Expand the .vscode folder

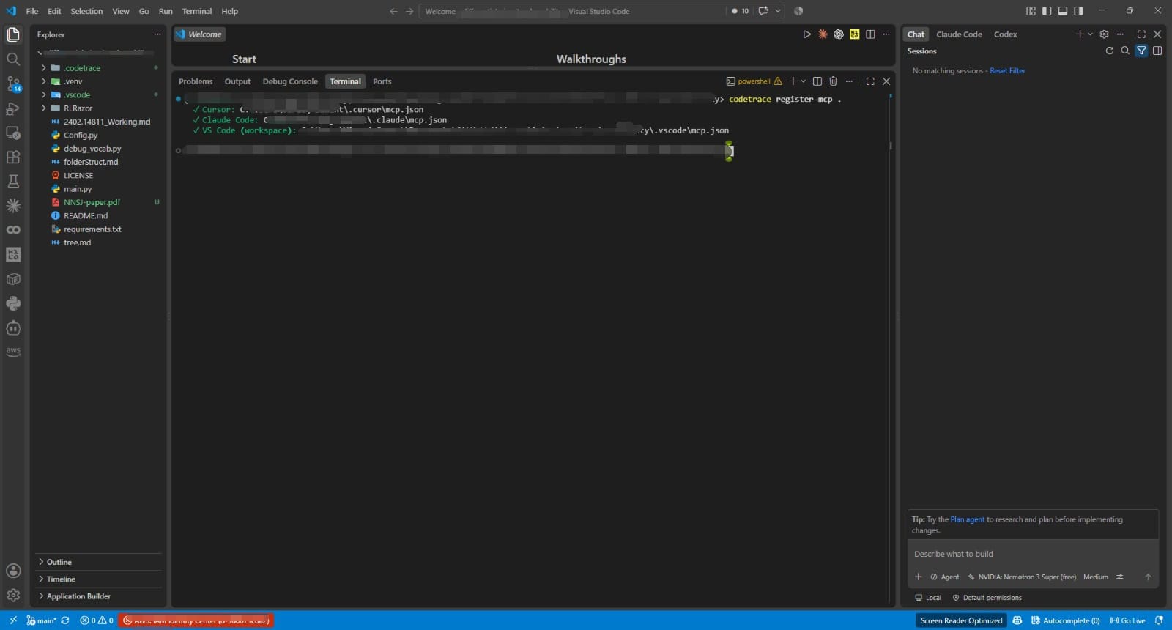point(77,95)
